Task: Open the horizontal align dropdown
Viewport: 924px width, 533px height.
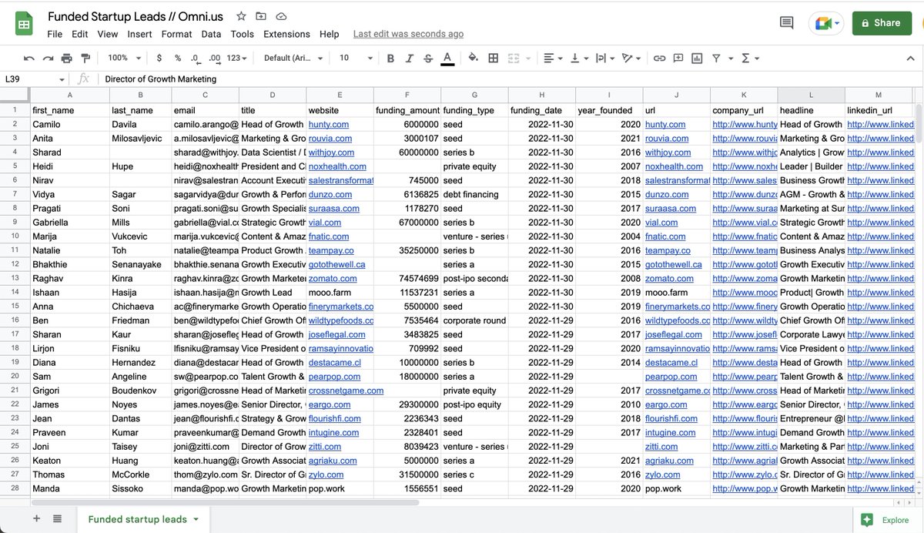Action: (552, 58)
